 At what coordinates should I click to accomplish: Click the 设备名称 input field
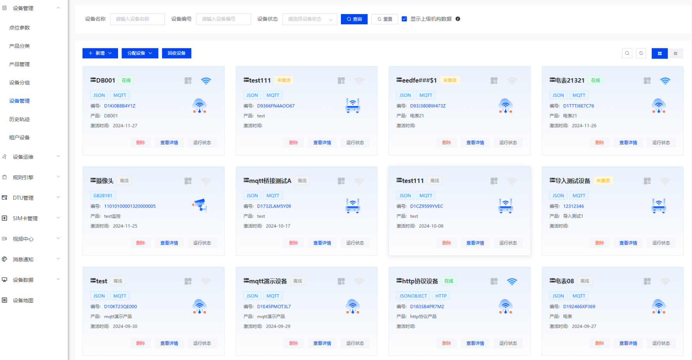click(137, 19)
